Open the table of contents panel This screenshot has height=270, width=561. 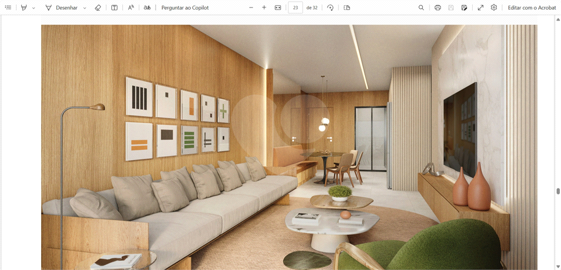[x=8, y=8]
